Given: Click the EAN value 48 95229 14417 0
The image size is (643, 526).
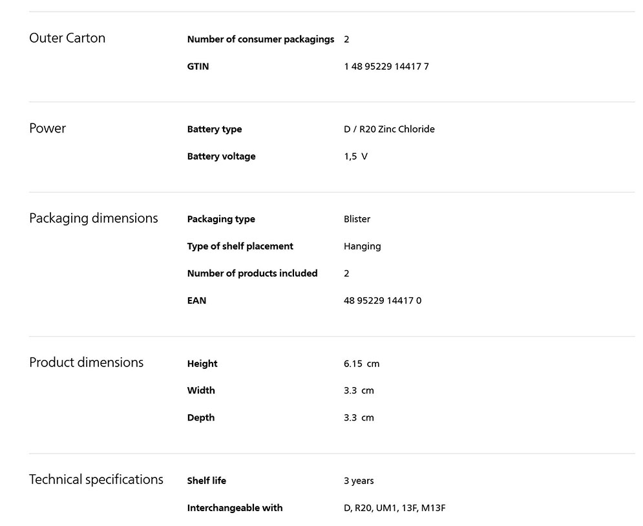Looking at the screenshot, I should 382,300.
